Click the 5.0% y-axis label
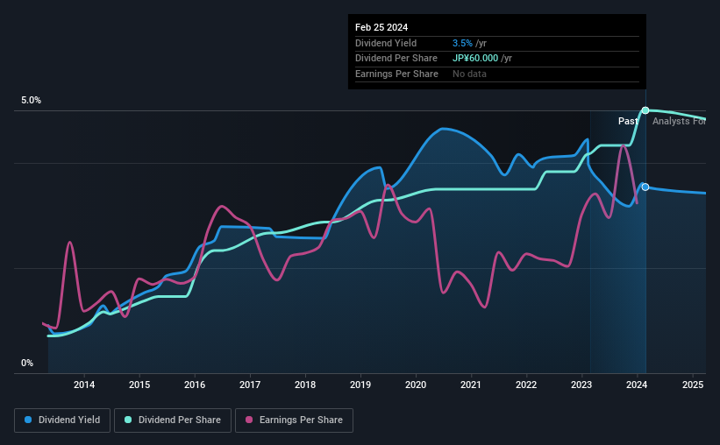720x445 pixels. click(32, 100)
